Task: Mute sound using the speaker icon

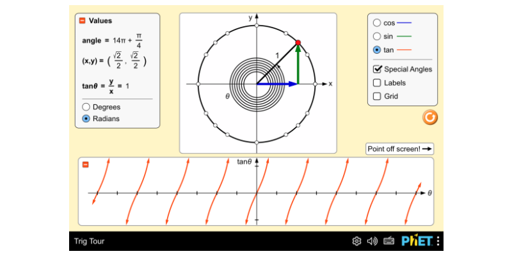Action: (x=372, y=241)
